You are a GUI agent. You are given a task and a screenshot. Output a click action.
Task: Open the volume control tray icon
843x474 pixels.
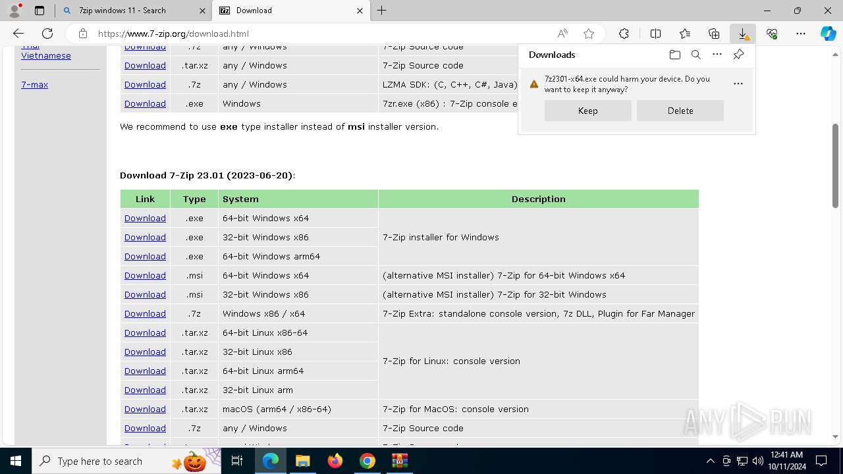coord(758,461)
